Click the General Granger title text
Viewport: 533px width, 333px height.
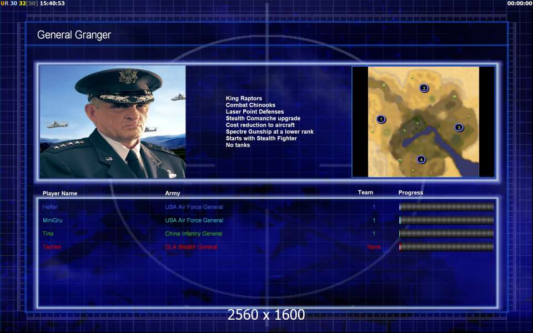[74, 34]
